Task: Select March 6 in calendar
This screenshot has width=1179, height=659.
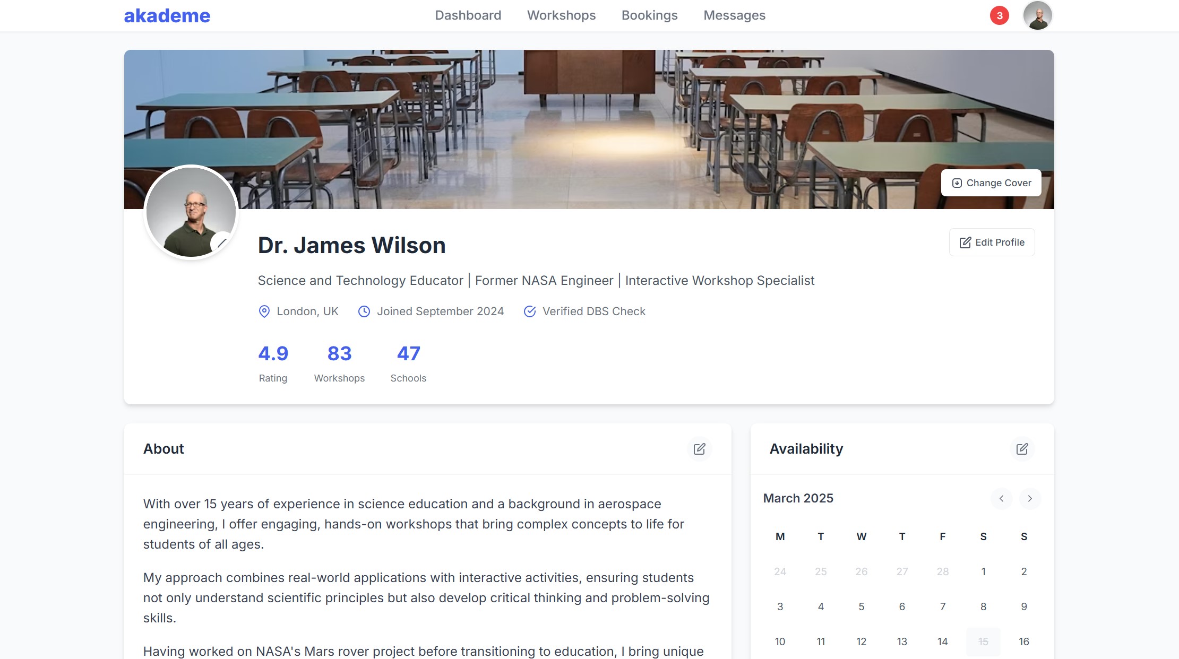Action: (x=902, y=606)
